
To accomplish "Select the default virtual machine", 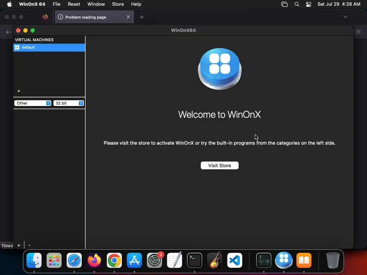I will 49,48.
